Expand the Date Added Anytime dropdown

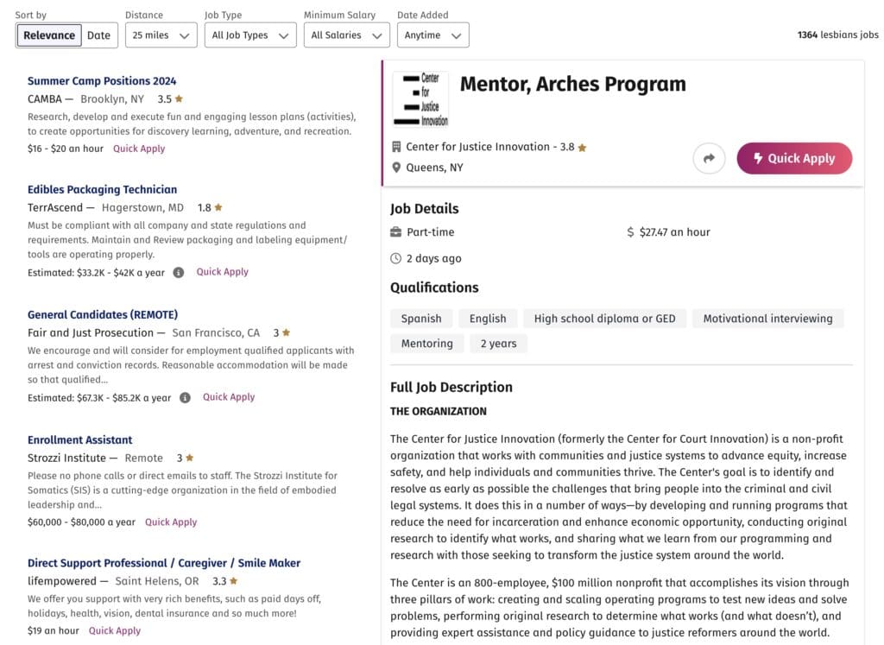(x=433, y=35)
